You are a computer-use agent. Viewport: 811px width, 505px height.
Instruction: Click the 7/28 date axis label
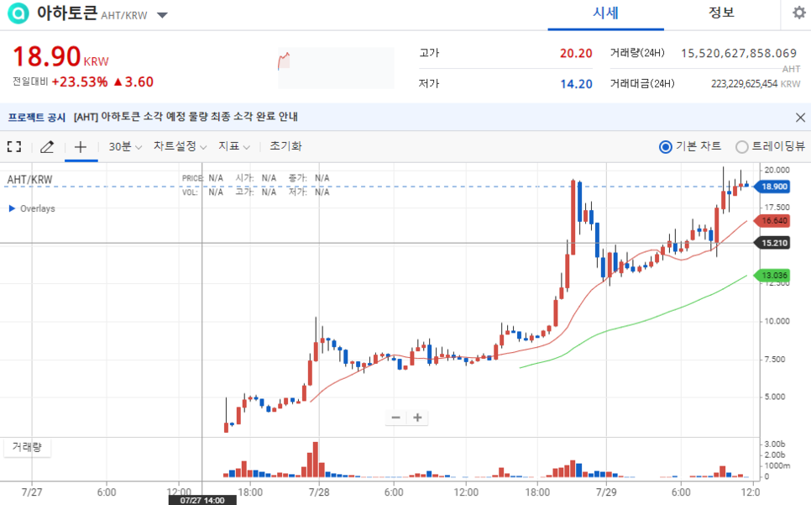coord(319,492)
